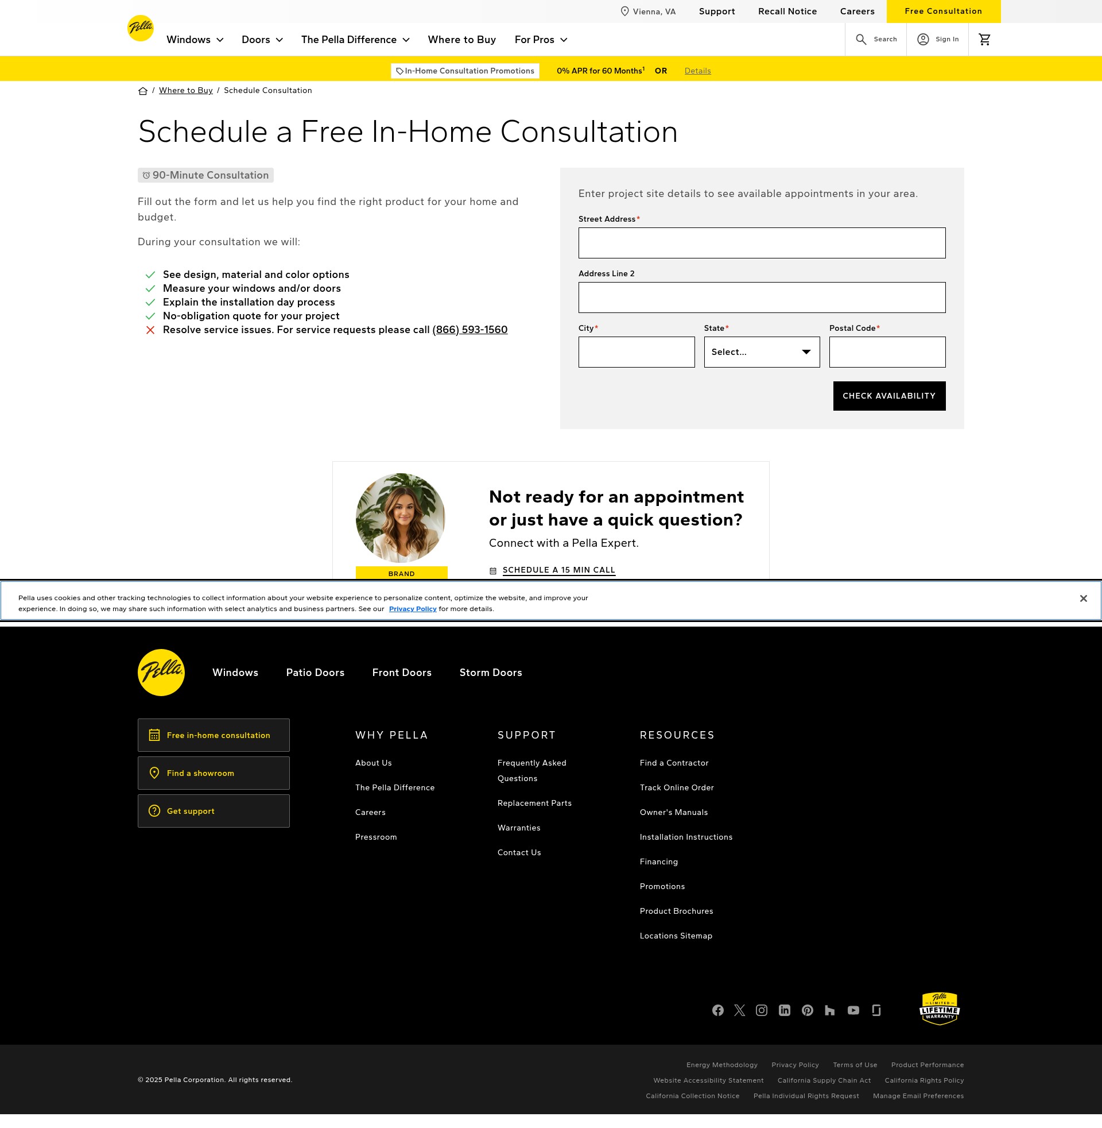
Task: Click the home icon in breadcrumb
Action: click(x=143, y=91)
